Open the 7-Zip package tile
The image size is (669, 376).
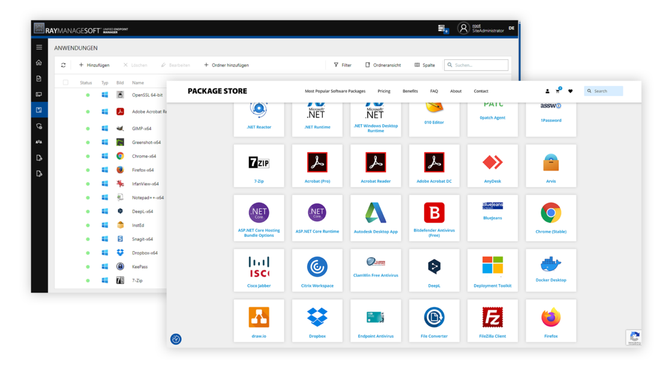tap(259, 166)
